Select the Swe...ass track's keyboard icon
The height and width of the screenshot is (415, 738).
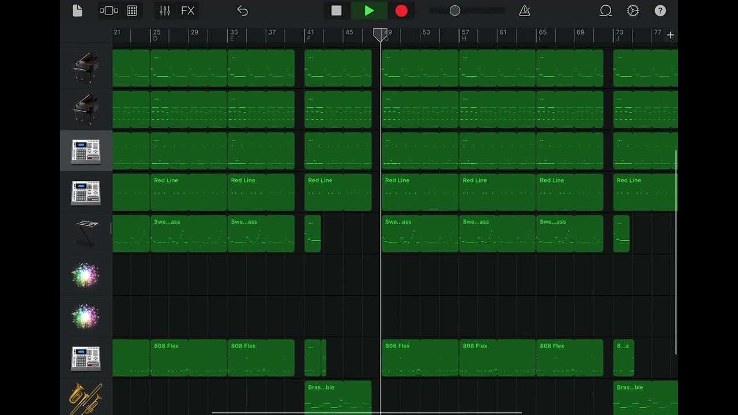[86, 233]
